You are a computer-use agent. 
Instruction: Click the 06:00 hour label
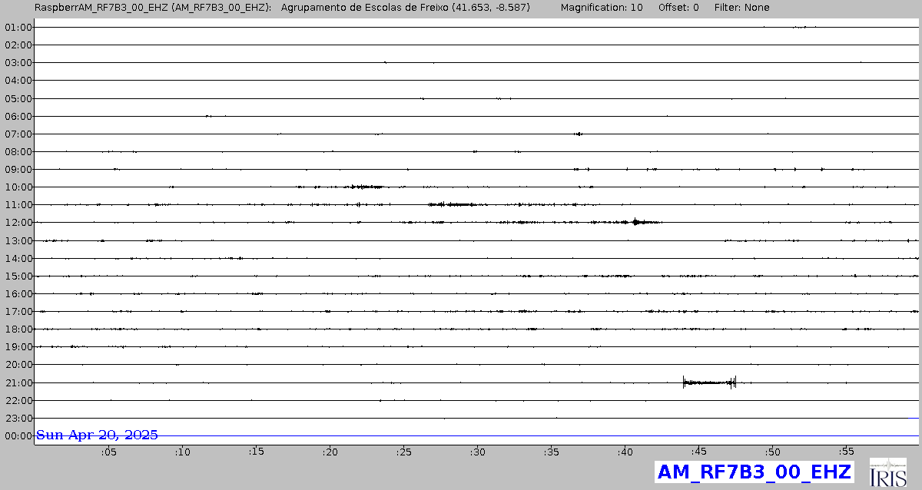click(18, 116)
